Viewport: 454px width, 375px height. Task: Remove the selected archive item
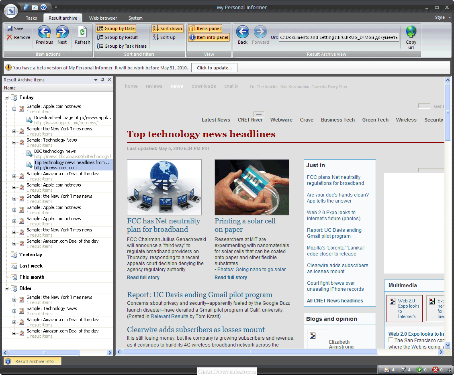18,37
